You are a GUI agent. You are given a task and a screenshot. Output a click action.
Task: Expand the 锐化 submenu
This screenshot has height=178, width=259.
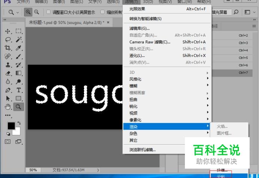point(167,106)
